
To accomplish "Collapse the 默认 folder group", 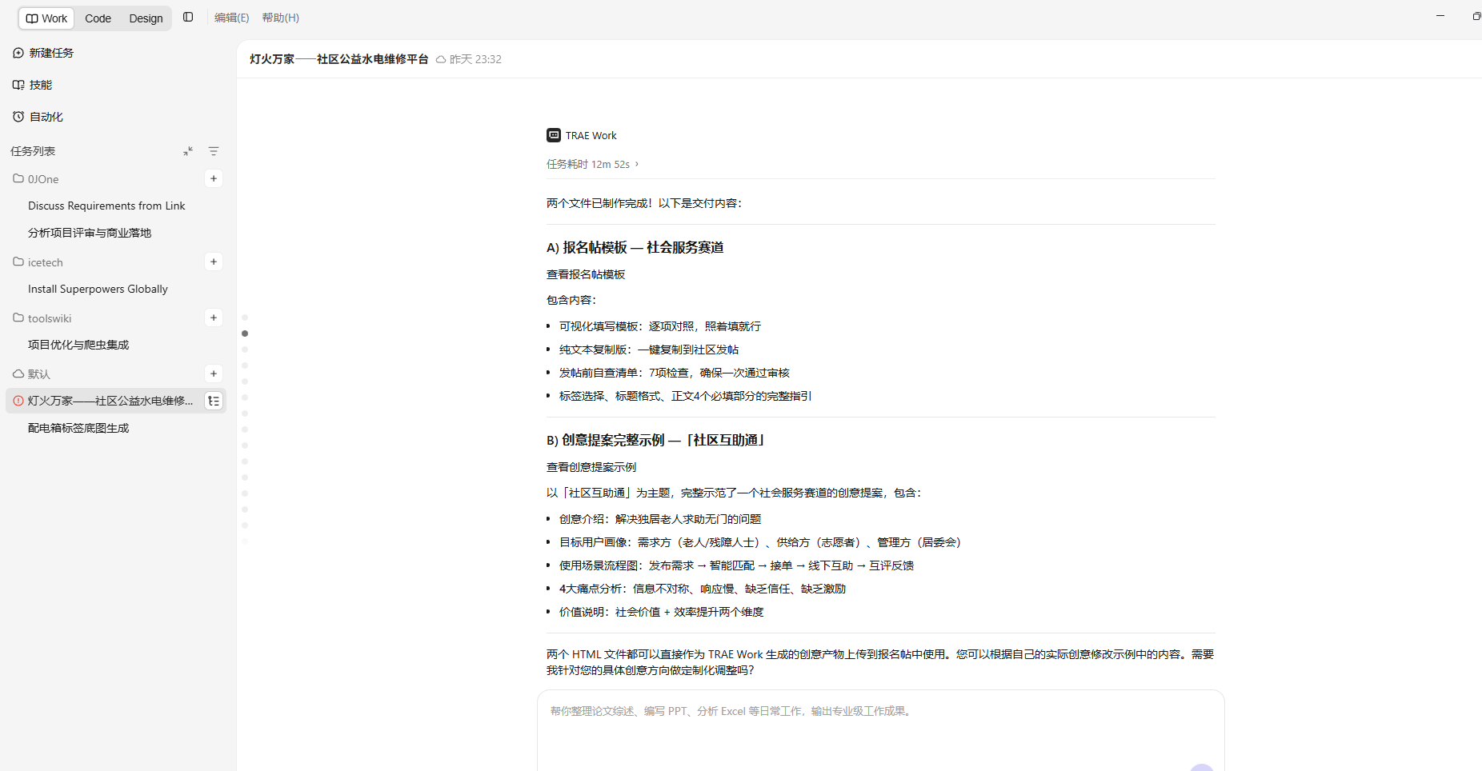I will tap(31, 374).
